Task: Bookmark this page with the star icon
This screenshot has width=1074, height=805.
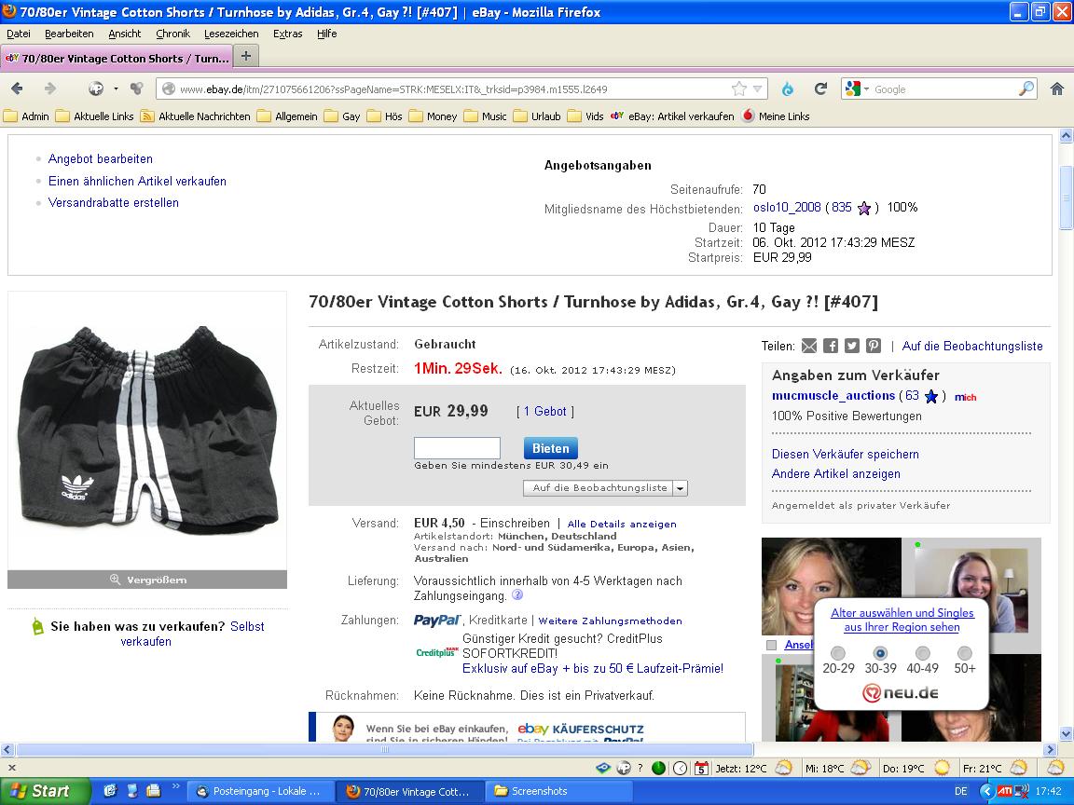Action: (738, 89)
